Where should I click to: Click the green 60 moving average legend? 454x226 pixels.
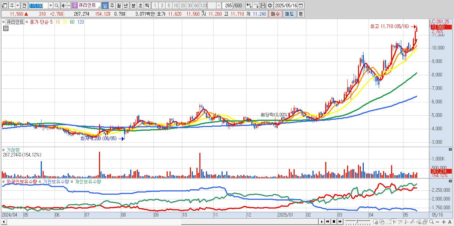pyautogui.click(x=72, y=22)
